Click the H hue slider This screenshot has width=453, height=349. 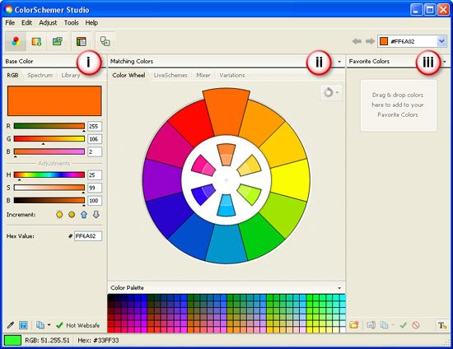[49, 174]
